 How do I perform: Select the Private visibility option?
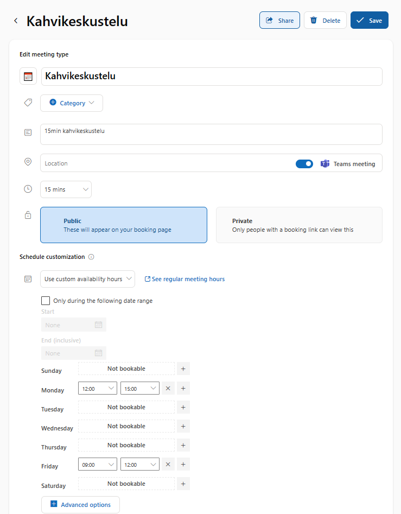point(299,225)
